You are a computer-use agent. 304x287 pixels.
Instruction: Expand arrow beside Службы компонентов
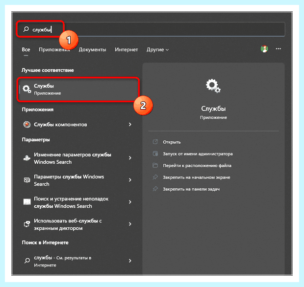[x=130, y=125]
